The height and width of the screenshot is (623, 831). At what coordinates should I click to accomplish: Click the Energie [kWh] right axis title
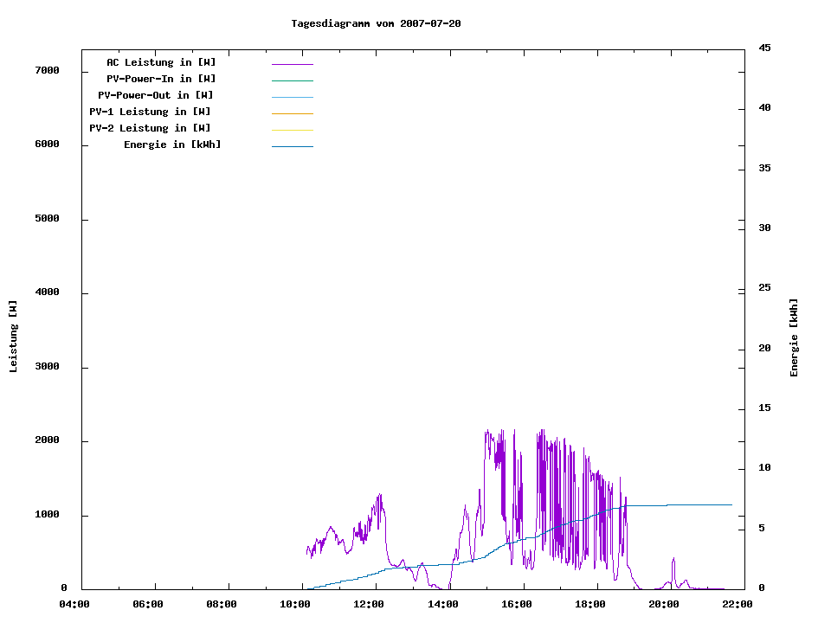click(794, 337)
